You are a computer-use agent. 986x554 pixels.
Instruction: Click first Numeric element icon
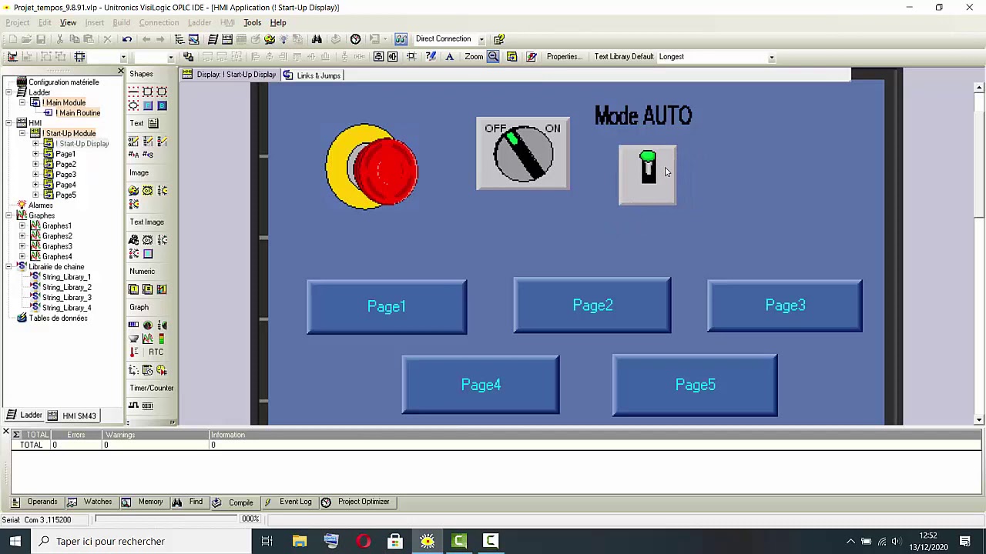click(x=134, y=289)
